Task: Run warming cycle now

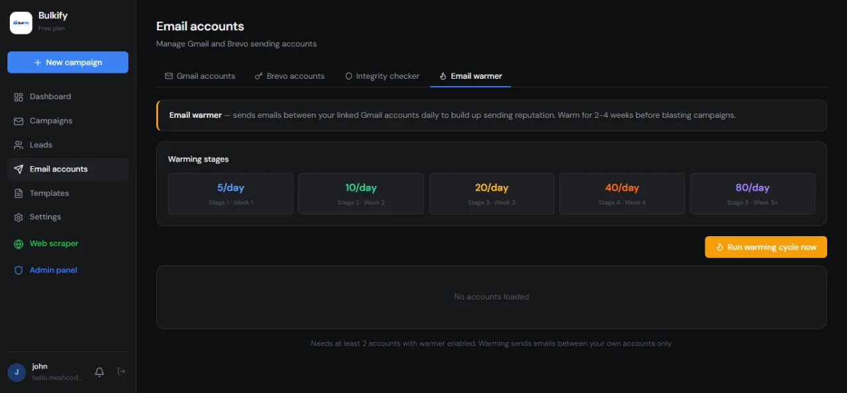Action: click(766, 247)
